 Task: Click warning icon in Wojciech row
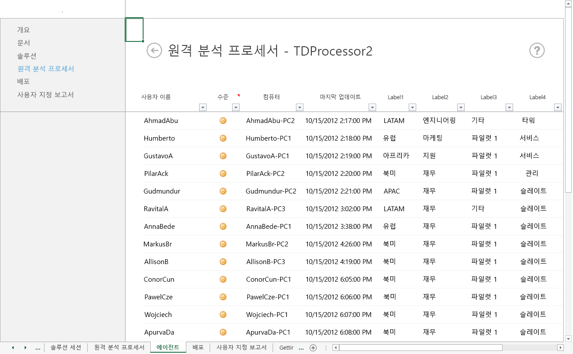coord(223,314)
